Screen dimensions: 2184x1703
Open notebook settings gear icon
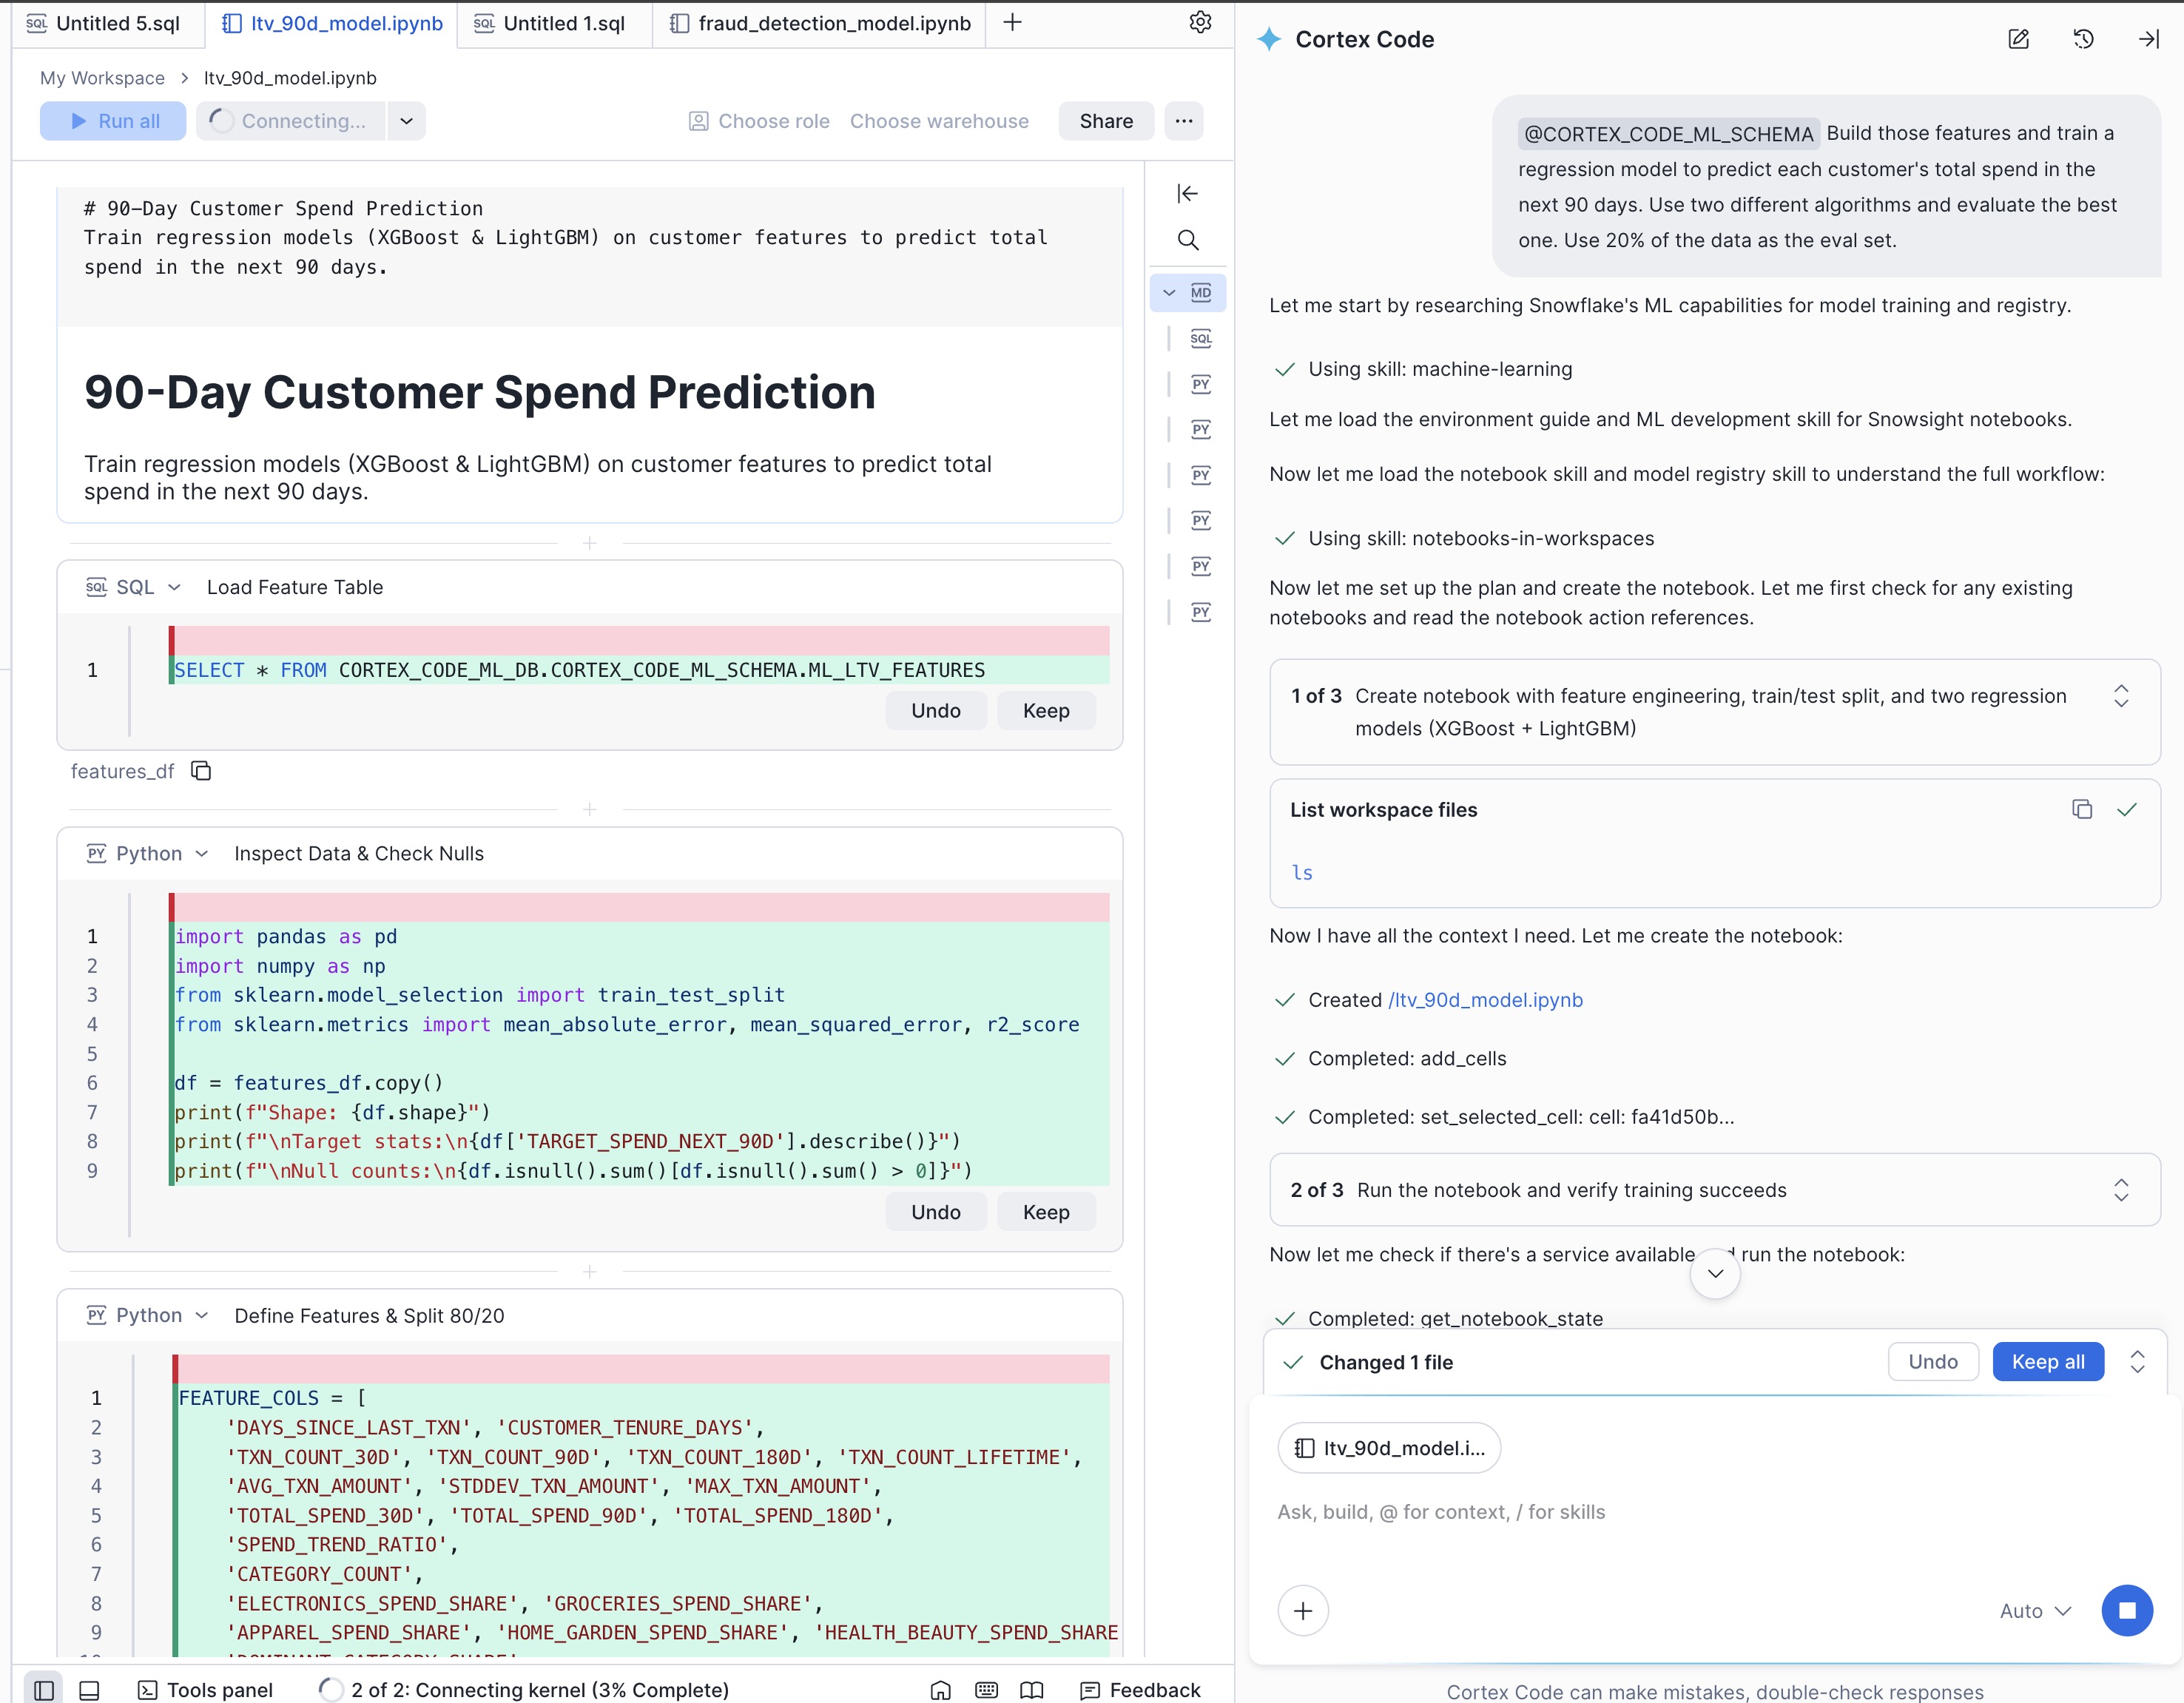coord(1200,22)
